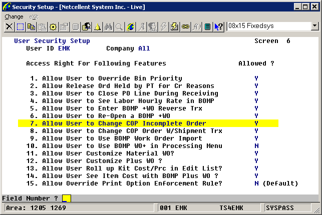Open the 08x15 Fixedsys font dropdown
The height and width of the screenshot is (215, 322).
pyautogui.click(x=314, y=26)
